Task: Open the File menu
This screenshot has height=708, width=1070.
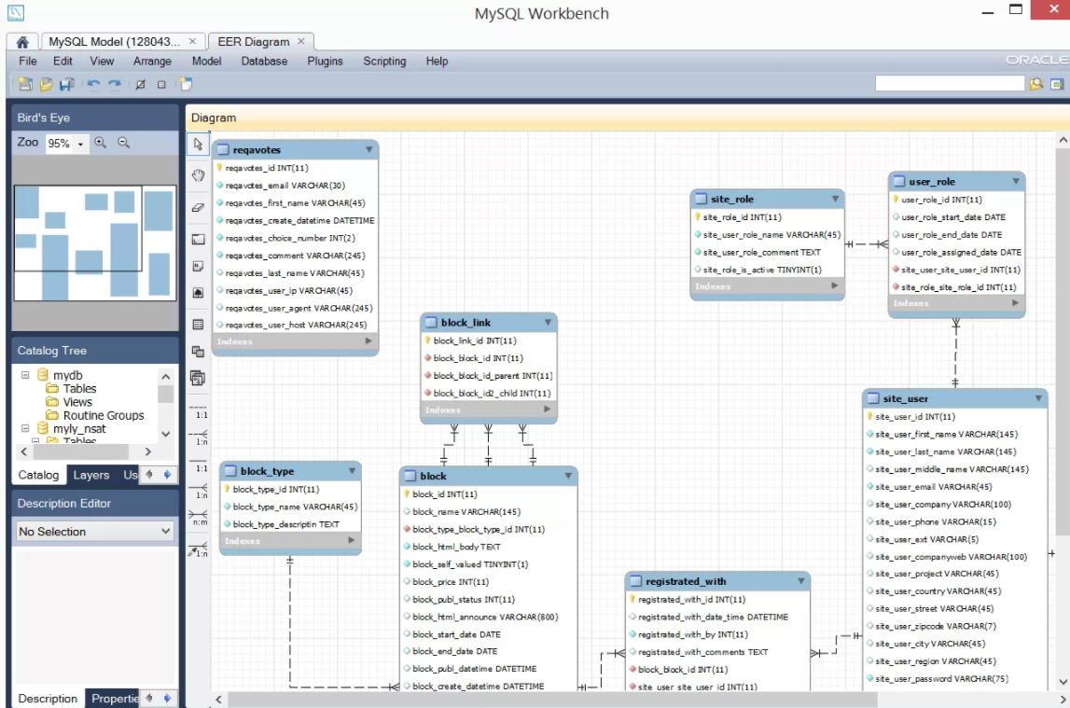Action: point(28,61)
